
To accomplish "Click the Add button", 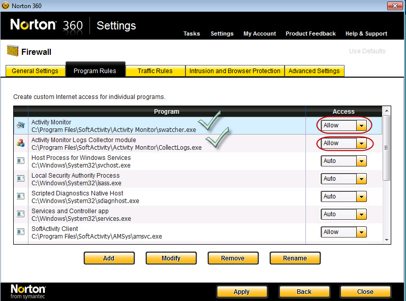I will (109, 258).
